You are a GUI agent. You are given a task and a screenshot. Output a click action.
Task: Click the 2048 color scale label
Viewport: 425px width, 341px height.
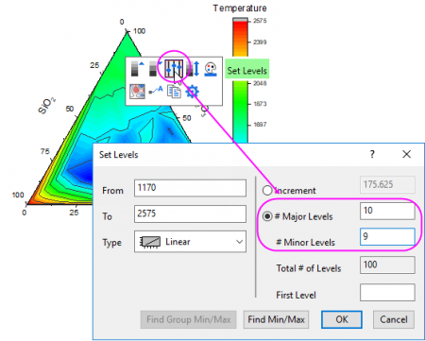[x=260, y=83]
